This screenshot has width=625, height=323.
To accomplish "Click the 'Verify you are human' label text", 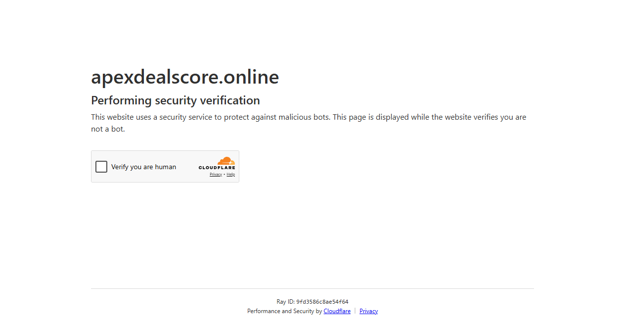I will point(143,167).
